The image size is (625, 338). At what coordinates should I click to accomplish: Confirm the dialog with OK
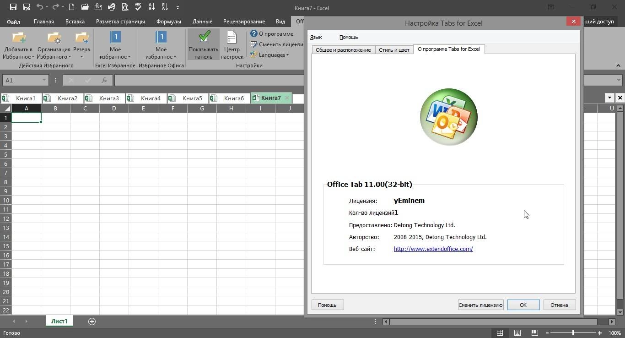point(523,305)
